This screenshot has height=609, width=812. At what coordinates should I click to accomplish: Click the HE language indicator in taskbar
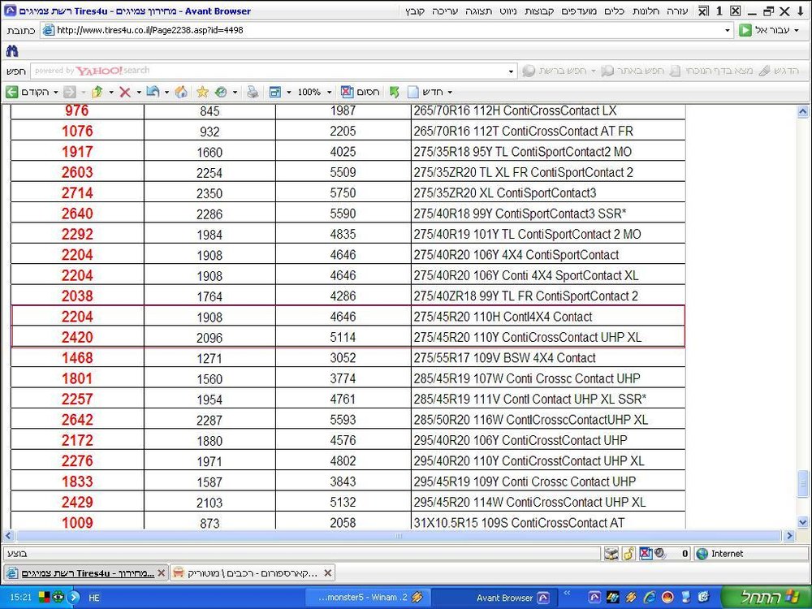point(93,598)
